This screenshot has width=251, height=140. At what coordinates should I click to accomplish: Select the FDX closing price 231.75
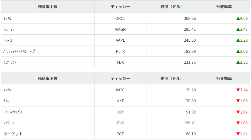click(x=190, y=62)
